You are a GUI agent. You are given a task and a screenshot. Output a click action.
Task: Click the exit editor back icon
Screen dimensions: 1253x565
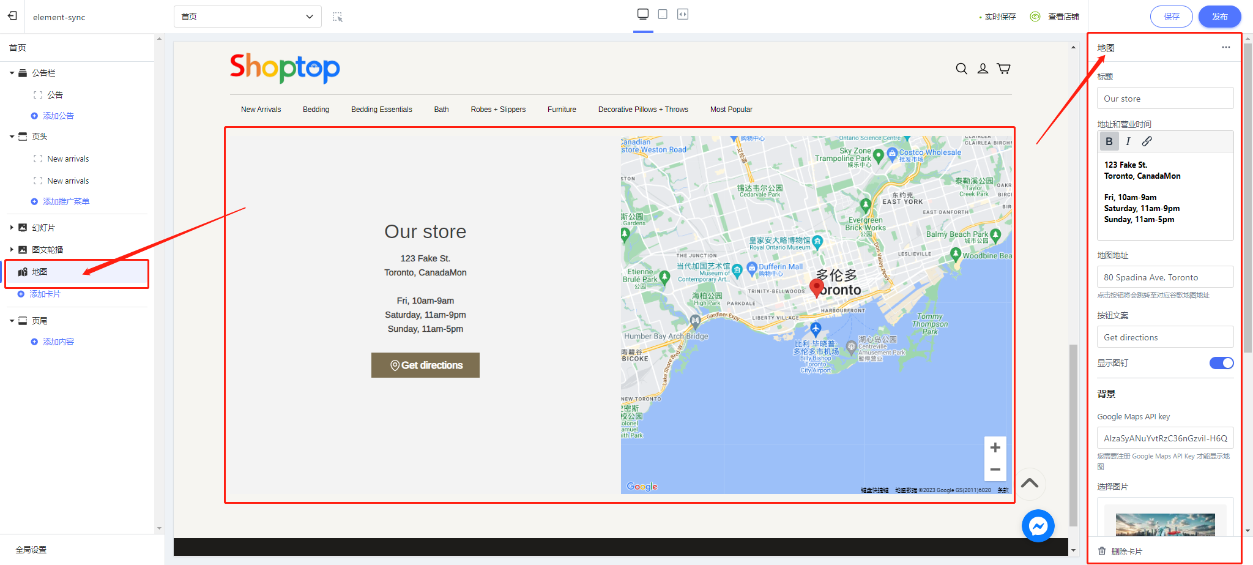click(12, 17)
